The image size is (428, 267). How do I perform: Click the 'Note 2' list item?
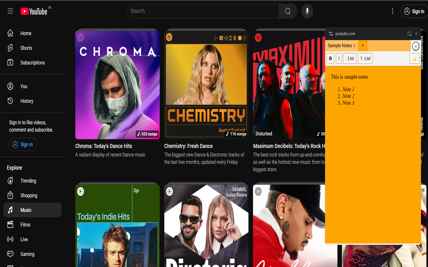348,96
